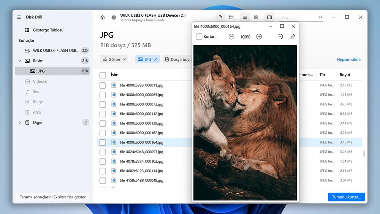Go to home screen icon
Screen dimensions: 380x214
(x=103, y=17)
